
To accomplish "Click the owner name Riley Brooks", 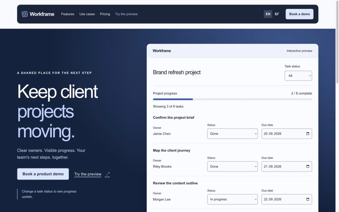I will pyautogui.click(x=162, y=167).
